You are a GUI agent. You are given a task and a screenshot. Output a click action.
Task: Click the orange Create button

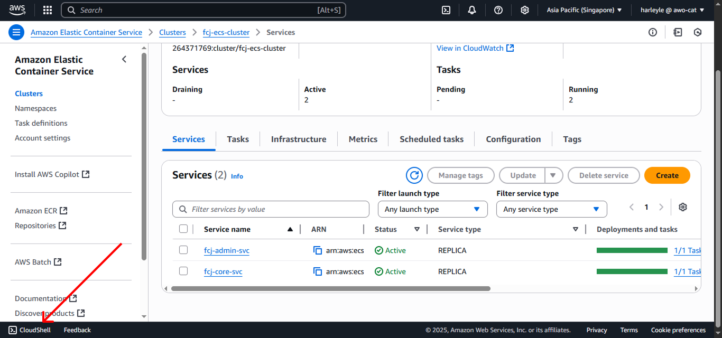pos(667,175)
